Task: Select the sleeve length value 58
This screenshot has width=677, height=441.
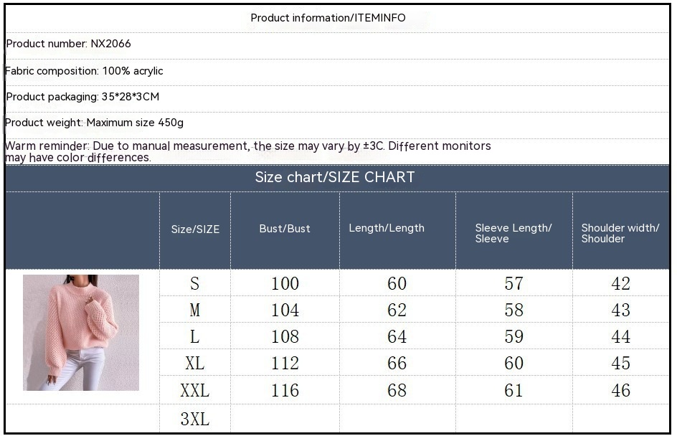Action: (513, 310)
